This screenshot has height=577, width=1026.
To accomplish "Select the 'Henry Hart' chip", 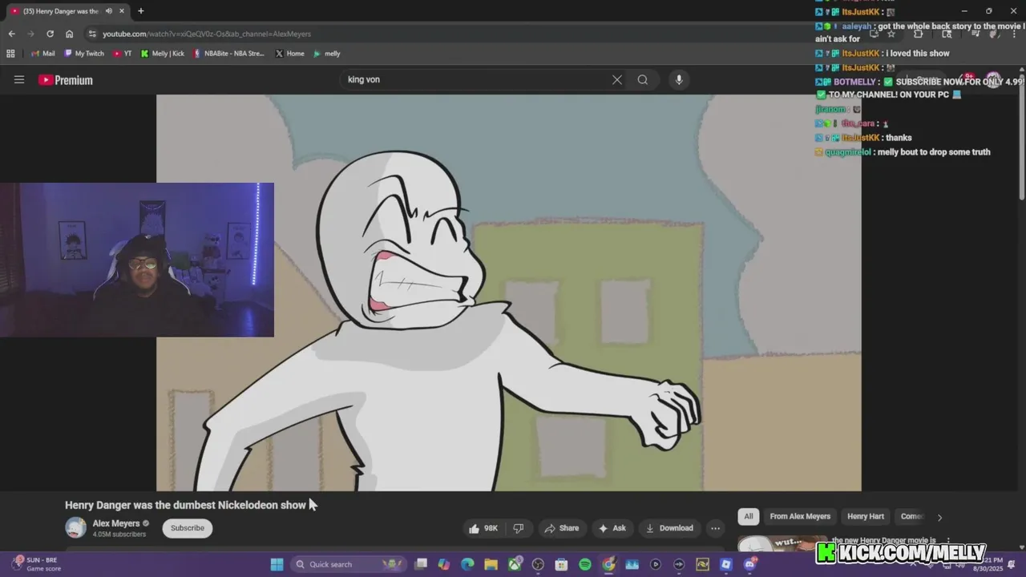I will tap(866, 516).
